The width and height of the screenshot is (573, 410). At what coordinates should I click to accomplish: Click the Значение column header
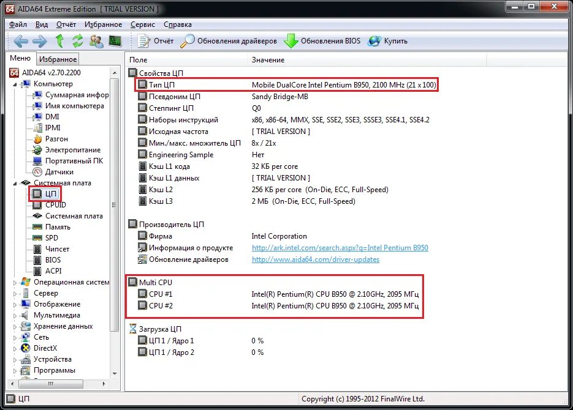coord(367,60)
